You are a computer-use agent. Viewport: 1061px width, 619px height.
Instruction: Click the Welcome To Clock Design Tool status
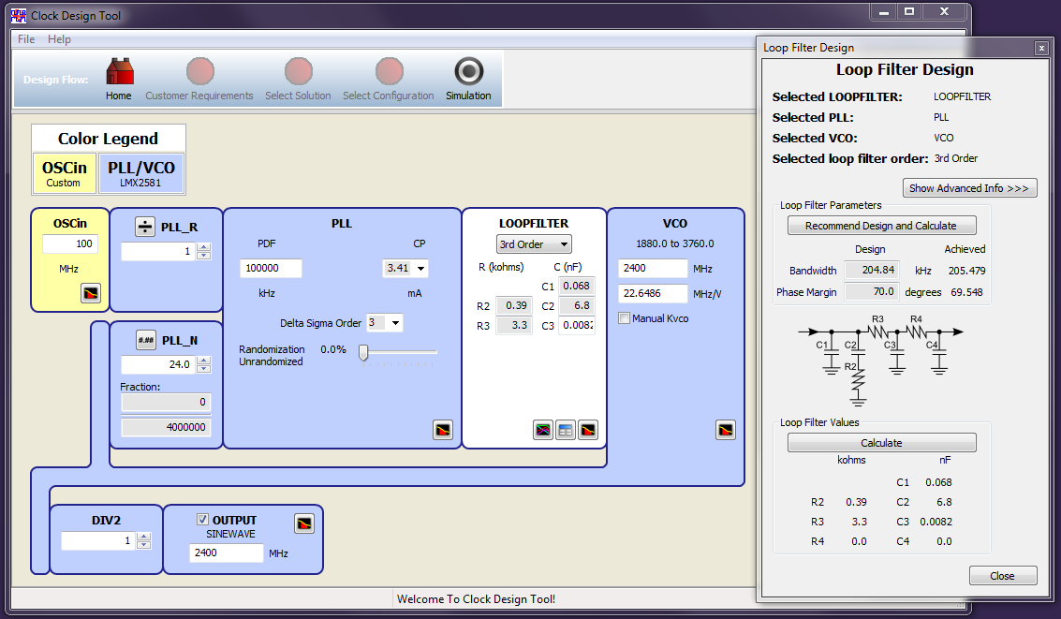(x=476, y=598)
